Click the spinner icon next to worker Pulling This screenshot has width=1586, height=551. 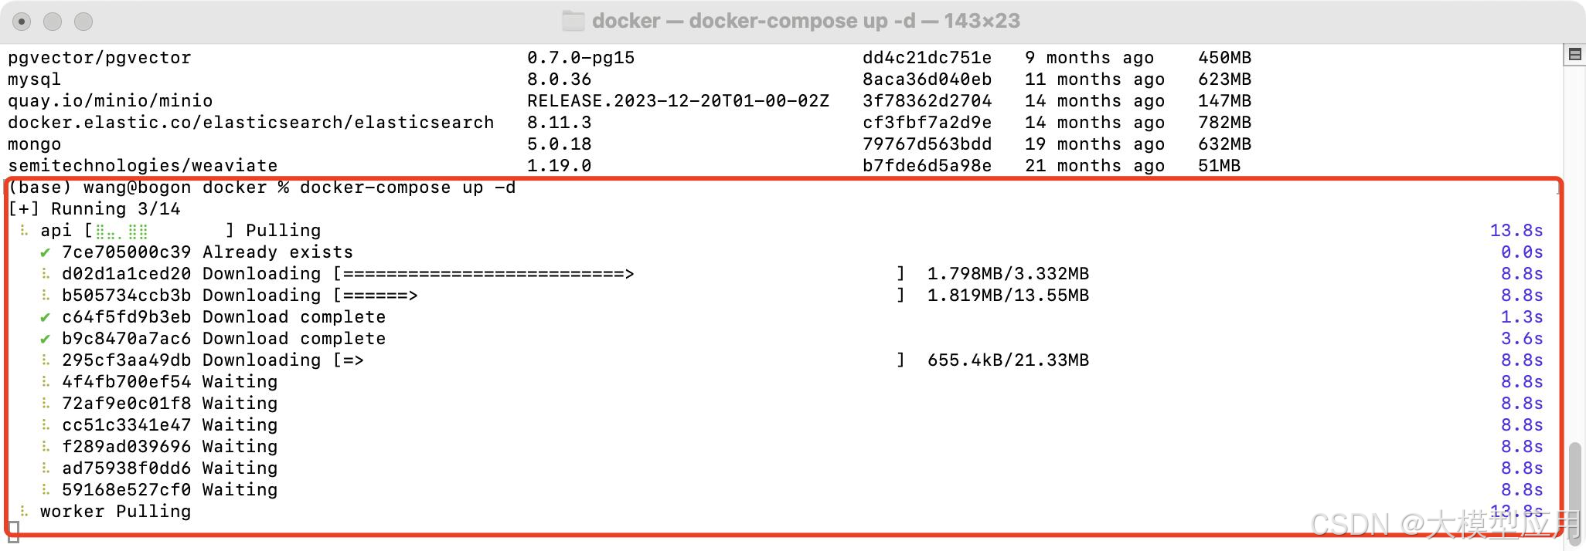(23, 511)
